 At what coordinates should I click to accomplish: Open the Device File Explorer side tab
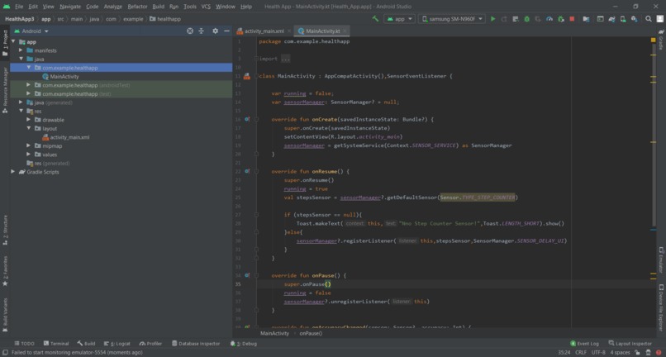pos(661,307)
